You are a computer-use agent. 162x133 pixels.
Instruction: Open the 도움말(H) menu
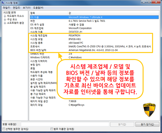pos(38,8)
